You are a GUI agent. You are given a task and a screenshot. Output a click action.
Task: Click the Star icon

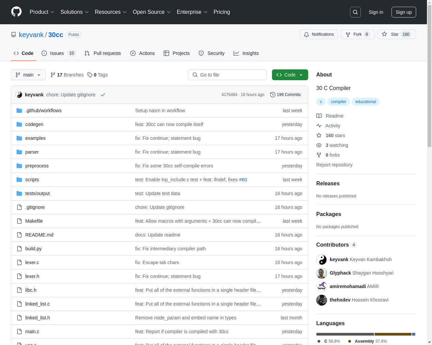click(x=384, y=34)
